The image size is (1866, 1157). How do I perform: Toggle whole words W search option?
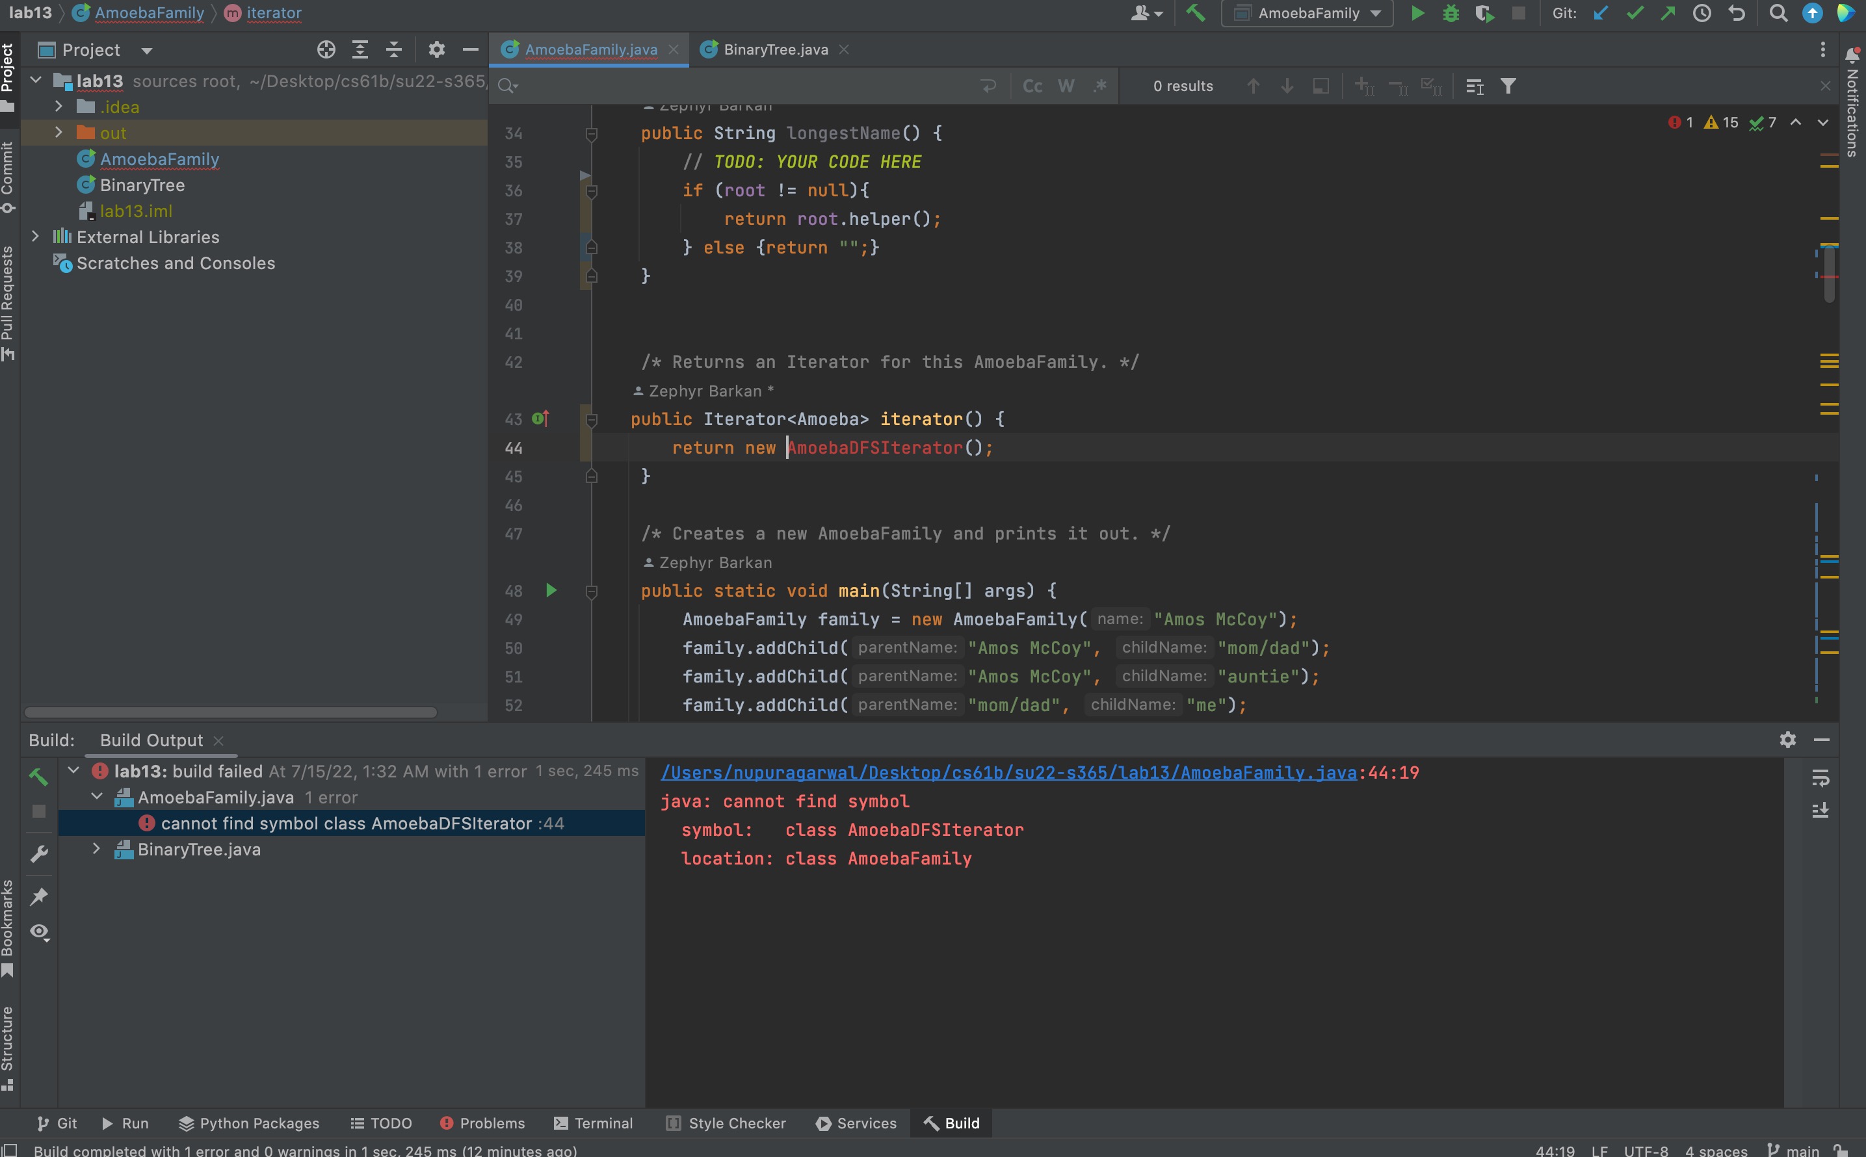coord(1066,86)
